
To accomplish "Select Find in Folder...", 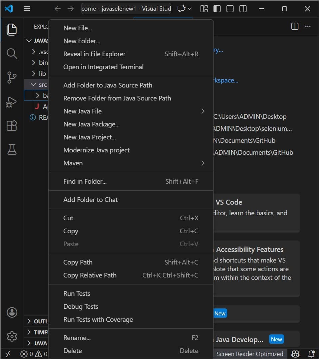I will coord(131,182).
